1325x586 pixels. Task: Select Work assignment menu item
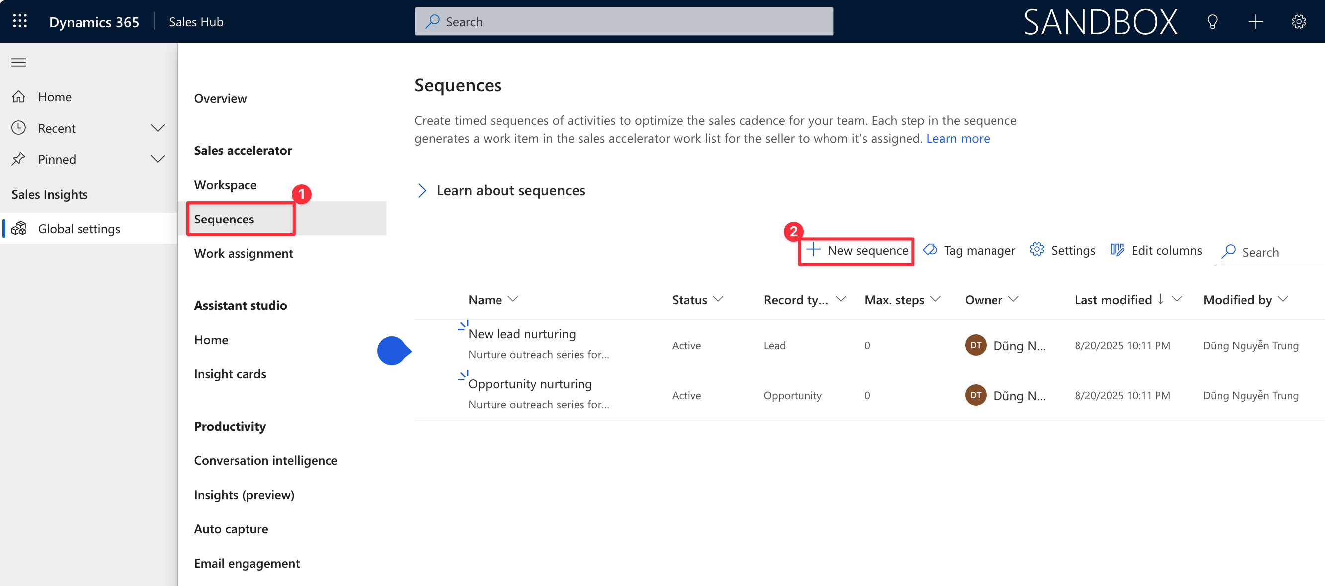coord(244,253)
